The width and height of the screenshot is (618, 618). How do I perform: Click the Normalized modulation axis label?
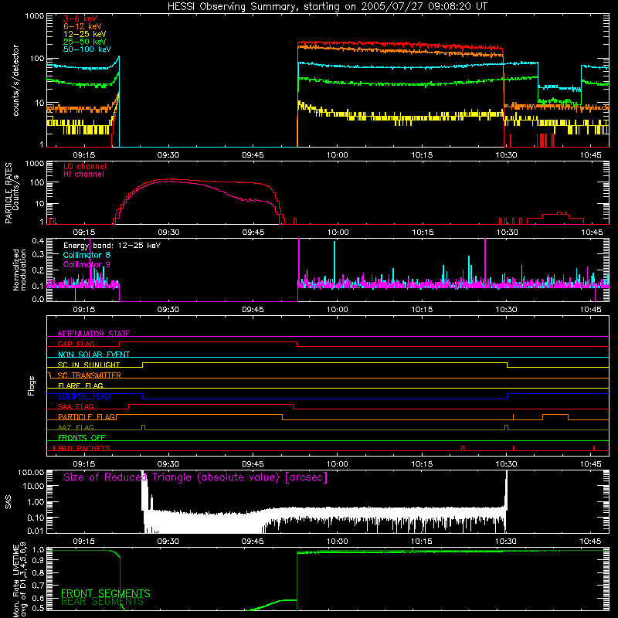tap(19, 270)
